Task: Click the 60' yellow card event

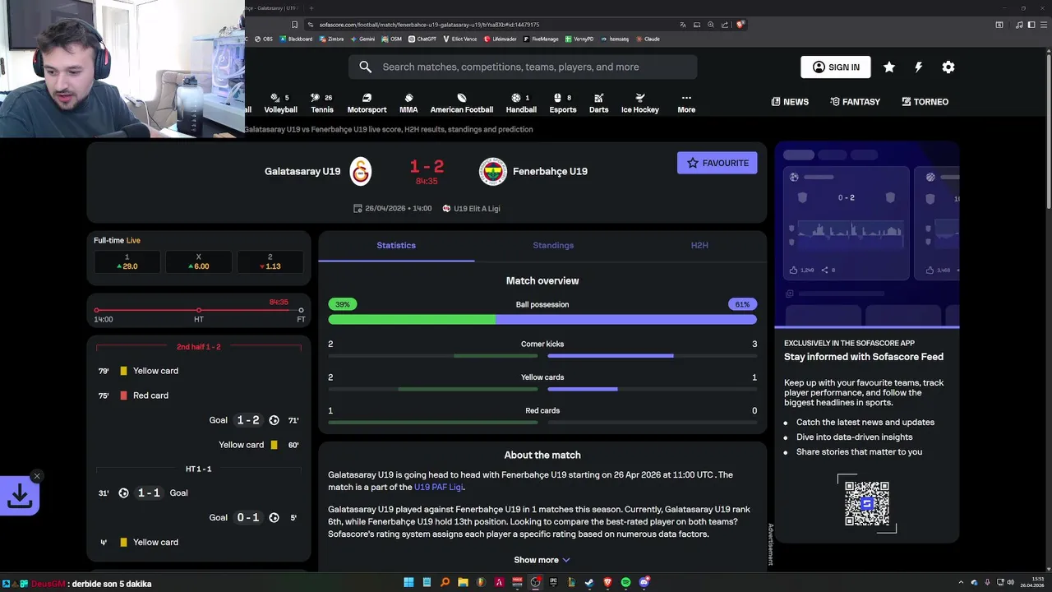Action: [x=199, y=445]
